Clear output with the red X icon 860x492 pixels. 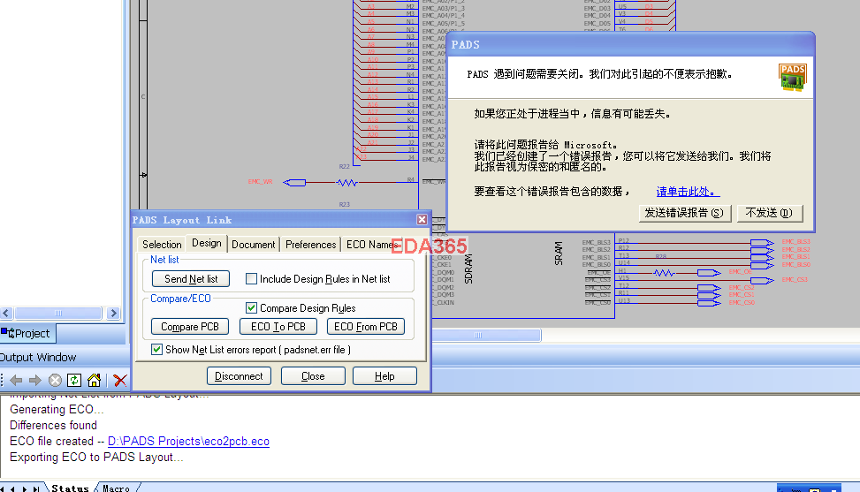pyautogui.click(x=120, y=380)
